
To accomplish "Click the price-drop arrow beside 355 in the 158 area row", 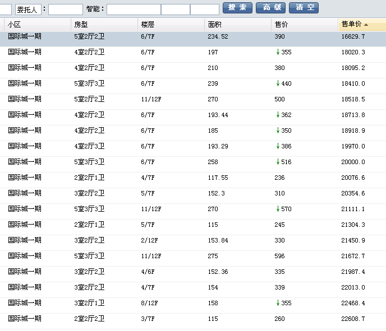I will point(278,303).
